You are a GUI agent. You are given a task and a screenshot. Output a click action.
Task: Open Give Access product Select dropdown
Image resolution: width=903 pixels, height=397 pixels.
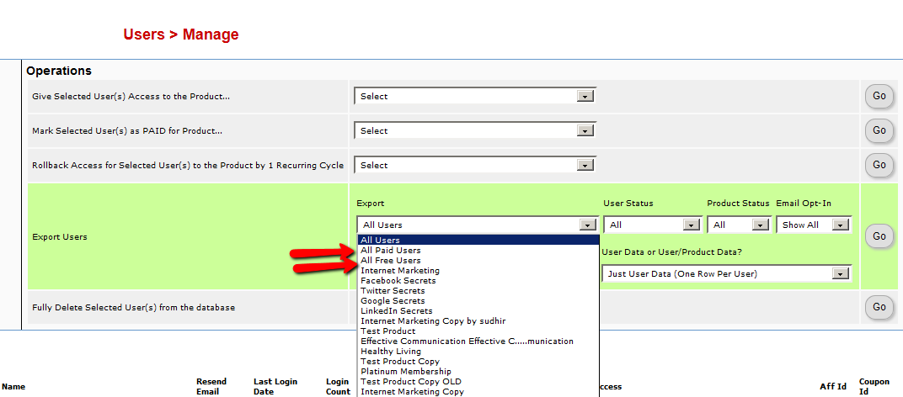[475, 96]
